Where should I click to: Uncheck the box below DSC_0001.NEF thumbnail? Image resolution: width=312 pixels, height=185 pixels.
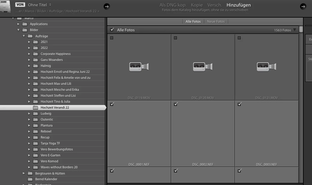[x=112, y=170]
